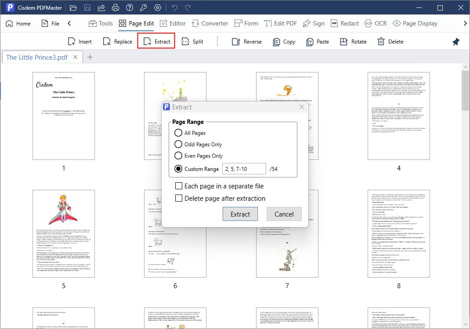Click the custom range input field
The image size is (470, 329).
(x=244, y=169)
